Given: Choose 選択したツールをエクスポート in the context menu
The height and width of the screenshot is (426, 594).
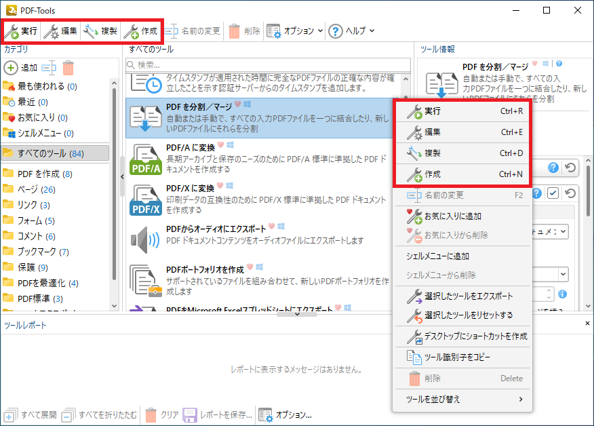Looking at the screenshot, I should click(462, 296).
